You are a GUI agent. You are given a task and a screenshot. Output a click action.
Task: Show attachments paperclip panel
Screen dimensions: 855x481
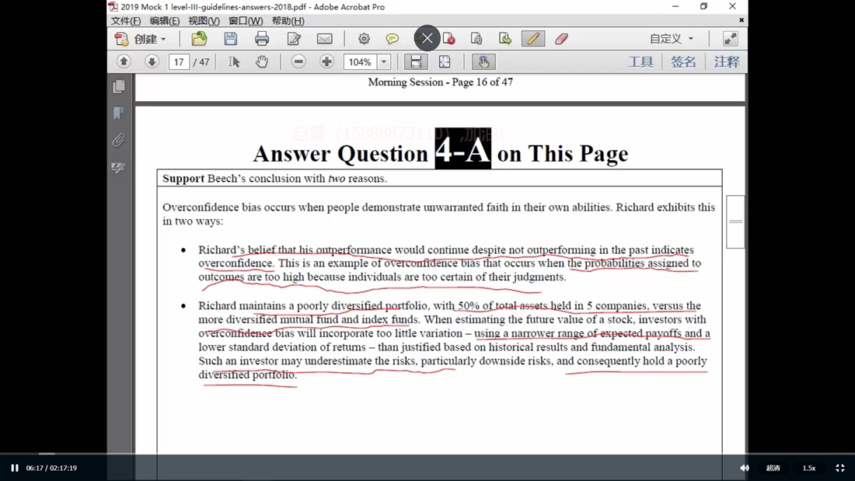pos(119,140)
